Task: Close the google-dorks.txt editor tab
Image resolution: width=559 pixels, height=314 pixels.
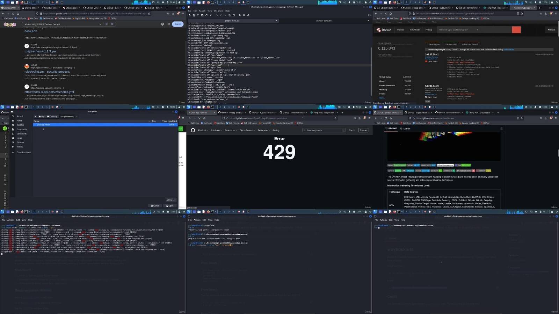Action: point(276,21)
